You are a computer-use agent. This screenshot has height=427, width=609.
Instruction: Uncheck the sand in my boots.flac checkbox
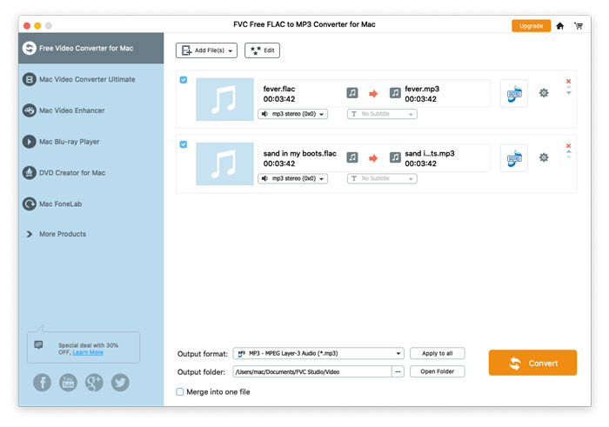pos(184,144)
